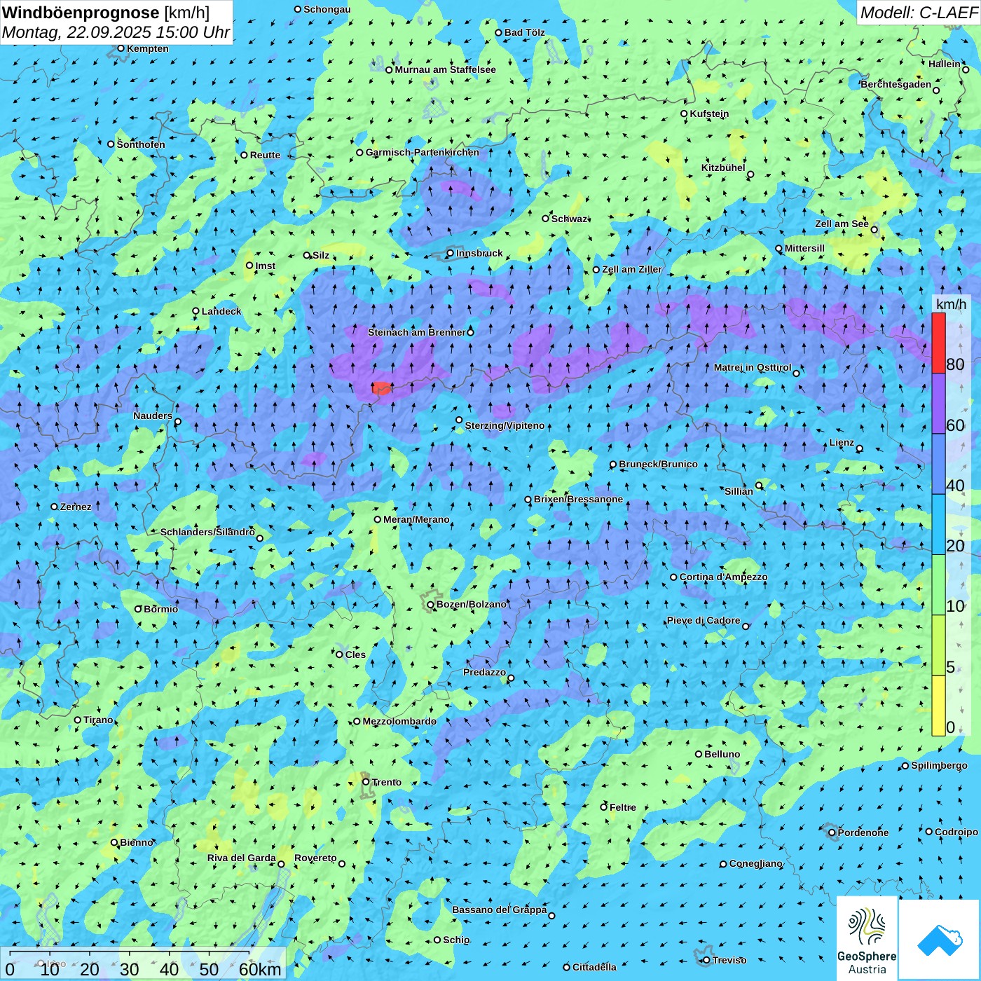
Task: Click the Lienz label
Action: point(842,443)
